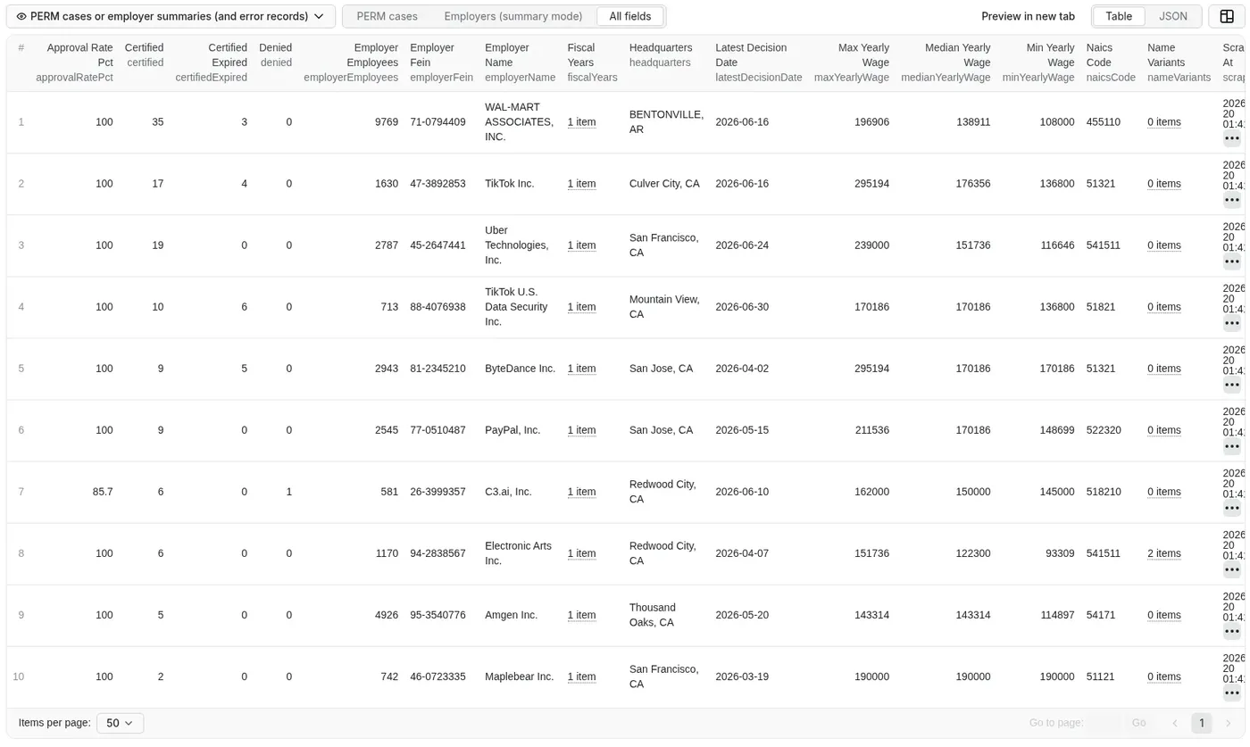The width and height of the screenshot is (1250, 747).
Task: Click the layout columns icon at top right
Action: (1227, 16)
